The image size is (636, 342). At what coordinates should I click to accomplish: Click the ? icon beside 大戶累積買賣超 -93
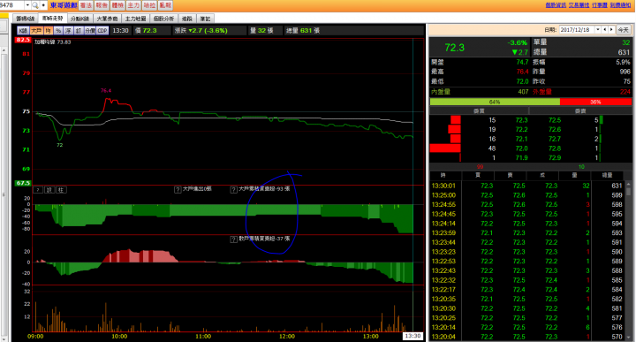tap(233, 189)
